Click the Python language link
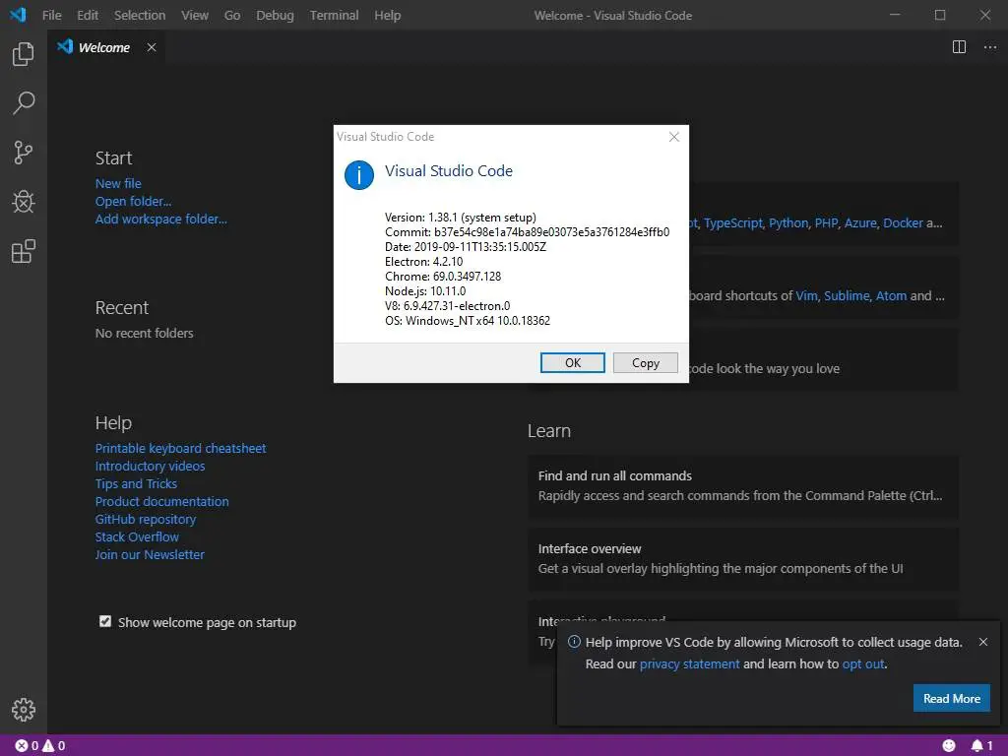1008x756 pixels. (x=788, y=223)
